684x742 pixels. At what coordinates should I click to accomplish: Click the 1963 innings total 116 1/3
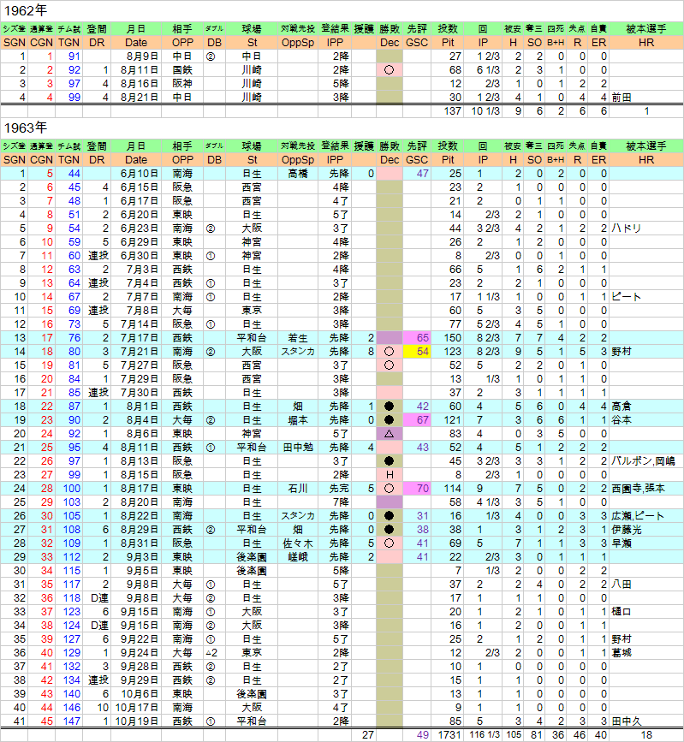[482, 735]
